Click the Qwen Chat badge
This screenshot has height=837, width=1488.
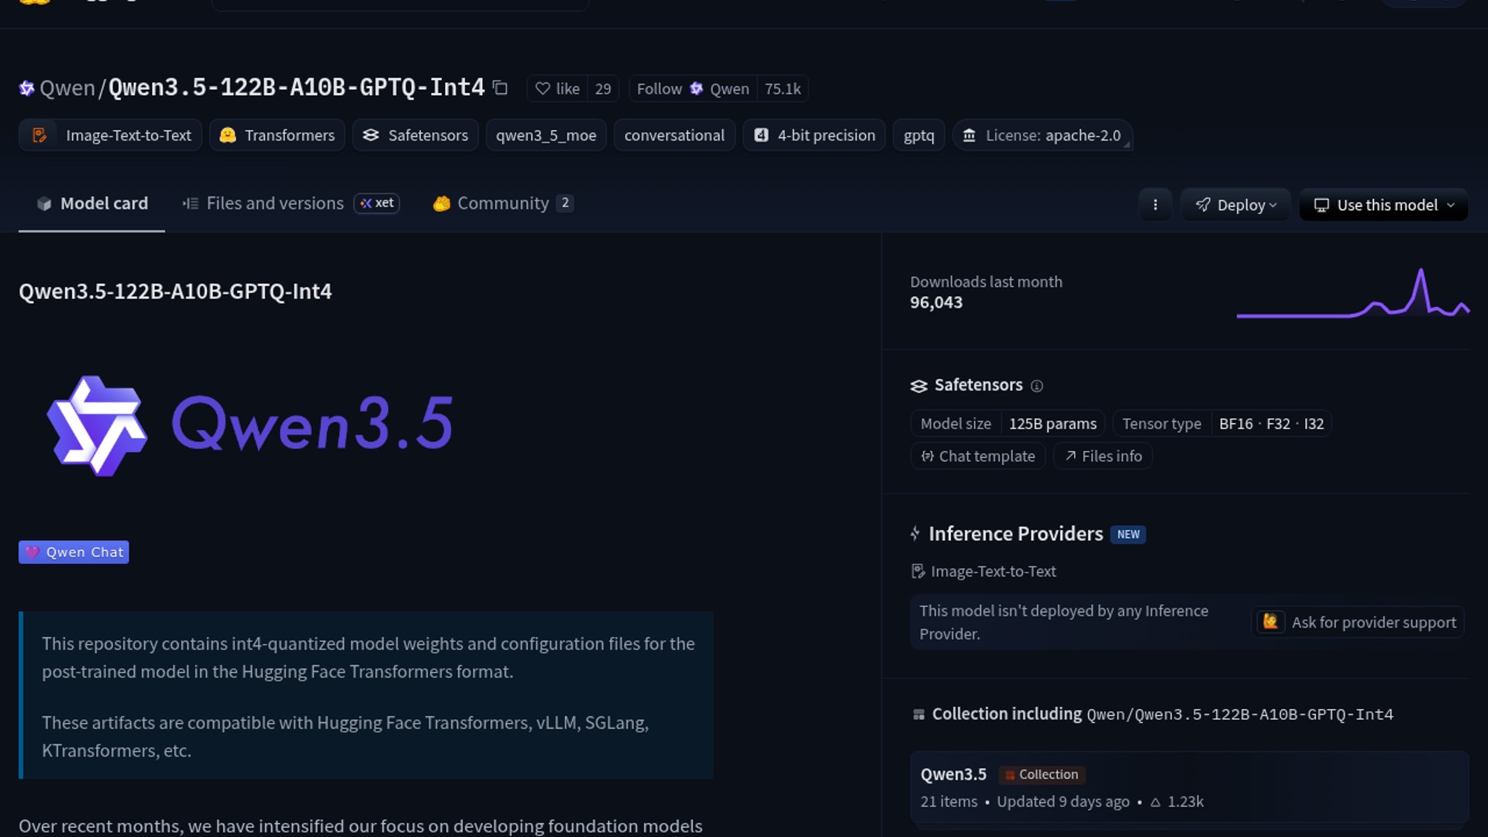point(74,553)
